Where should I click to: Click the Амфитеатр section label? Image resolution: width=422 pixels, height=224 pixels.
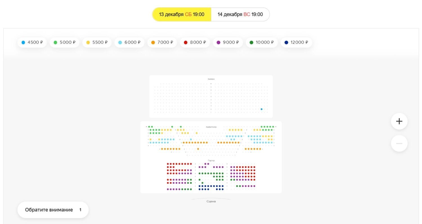coord(211,127)
